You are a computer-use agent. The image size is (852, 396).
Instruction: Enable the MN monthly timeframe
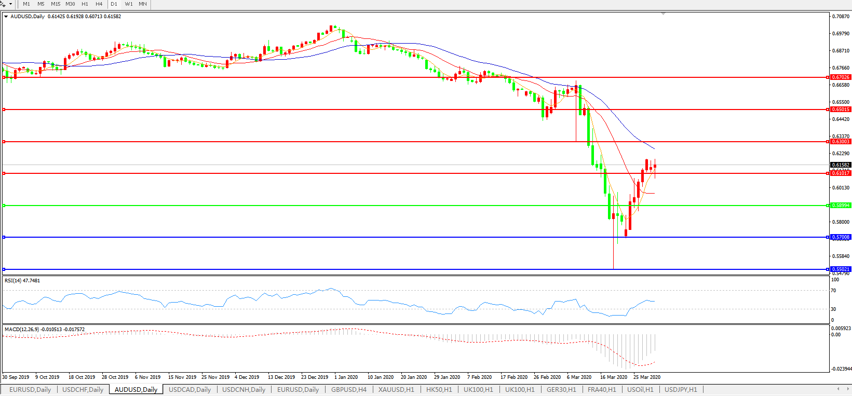(143, 4)
